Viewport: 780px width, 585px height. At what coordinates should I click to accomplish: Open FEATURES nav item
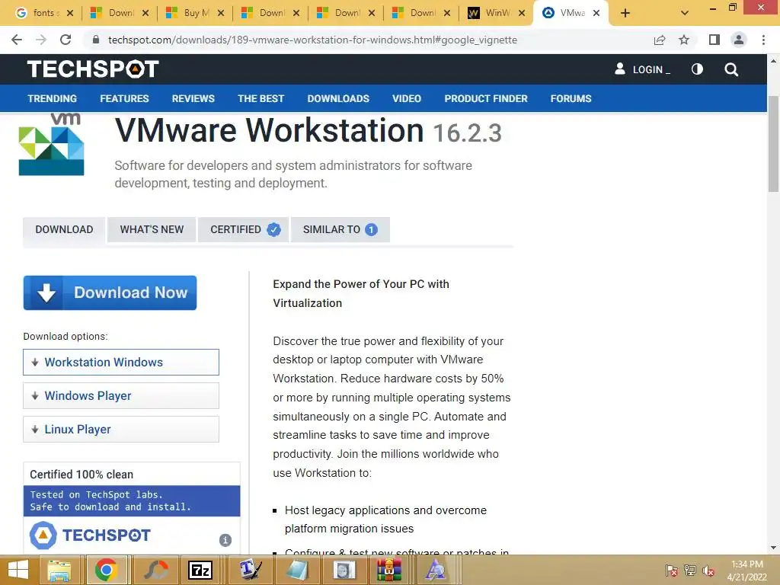coord(124,98)
